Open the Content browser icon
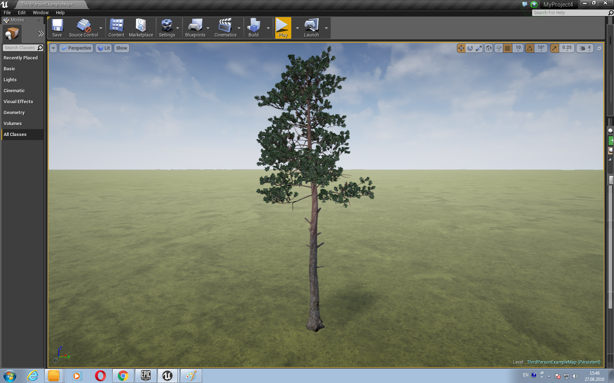Image resolution: width=614 pixels, height=383 pixels. (x=116, y=28)
